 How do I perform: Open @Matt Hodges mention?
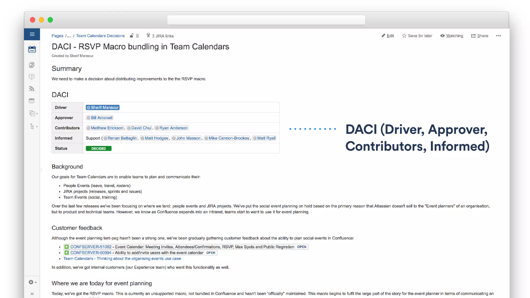pos(154,138)
